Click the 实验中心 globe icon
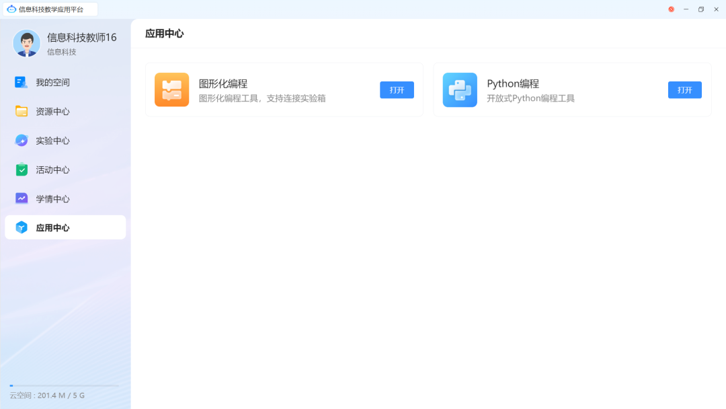 20,140
